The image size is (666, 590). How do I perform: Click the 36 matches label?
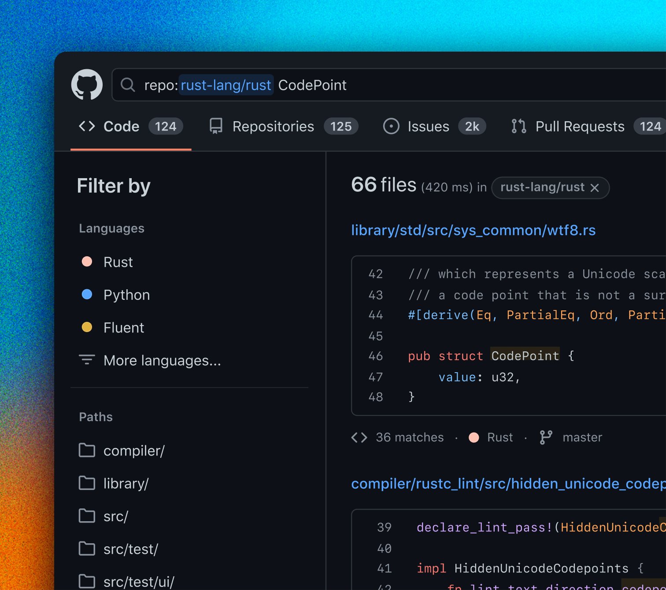(410, 437)
